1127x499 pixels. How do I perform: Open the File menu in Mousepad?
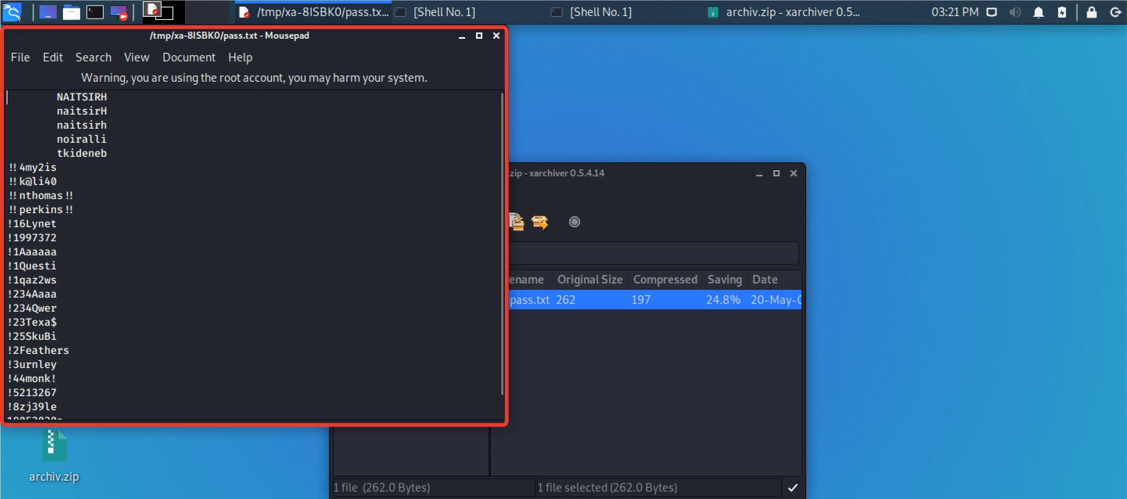tap(20, 57)
